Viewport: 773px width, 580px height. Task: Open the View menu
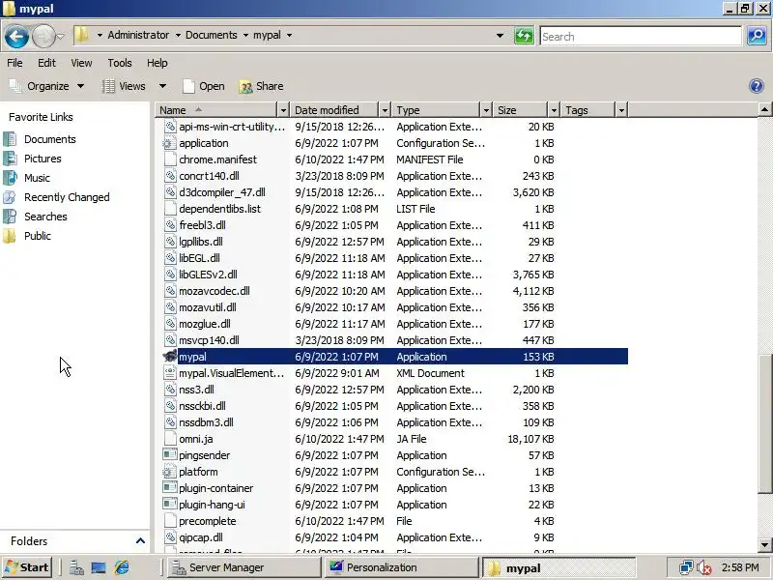pyautogui.click(x=81, y=63)
